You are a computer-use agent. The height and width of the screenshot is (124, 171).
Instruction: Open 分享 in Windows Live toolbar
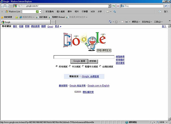click(x=100, y=12)
